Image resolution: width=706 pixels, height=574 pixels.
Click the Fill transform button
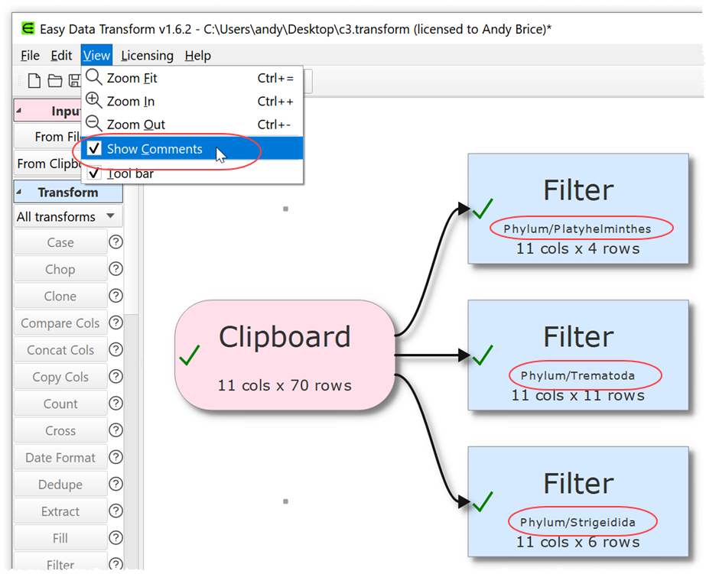(x=60, y=538)
